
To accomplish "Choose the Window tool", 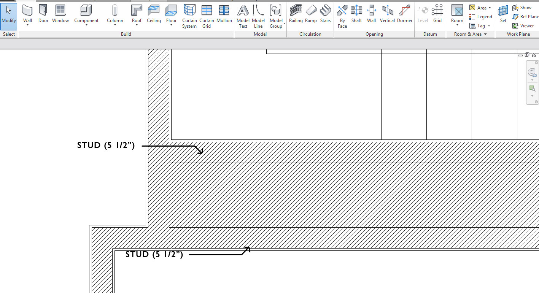I will click(60, 14).
